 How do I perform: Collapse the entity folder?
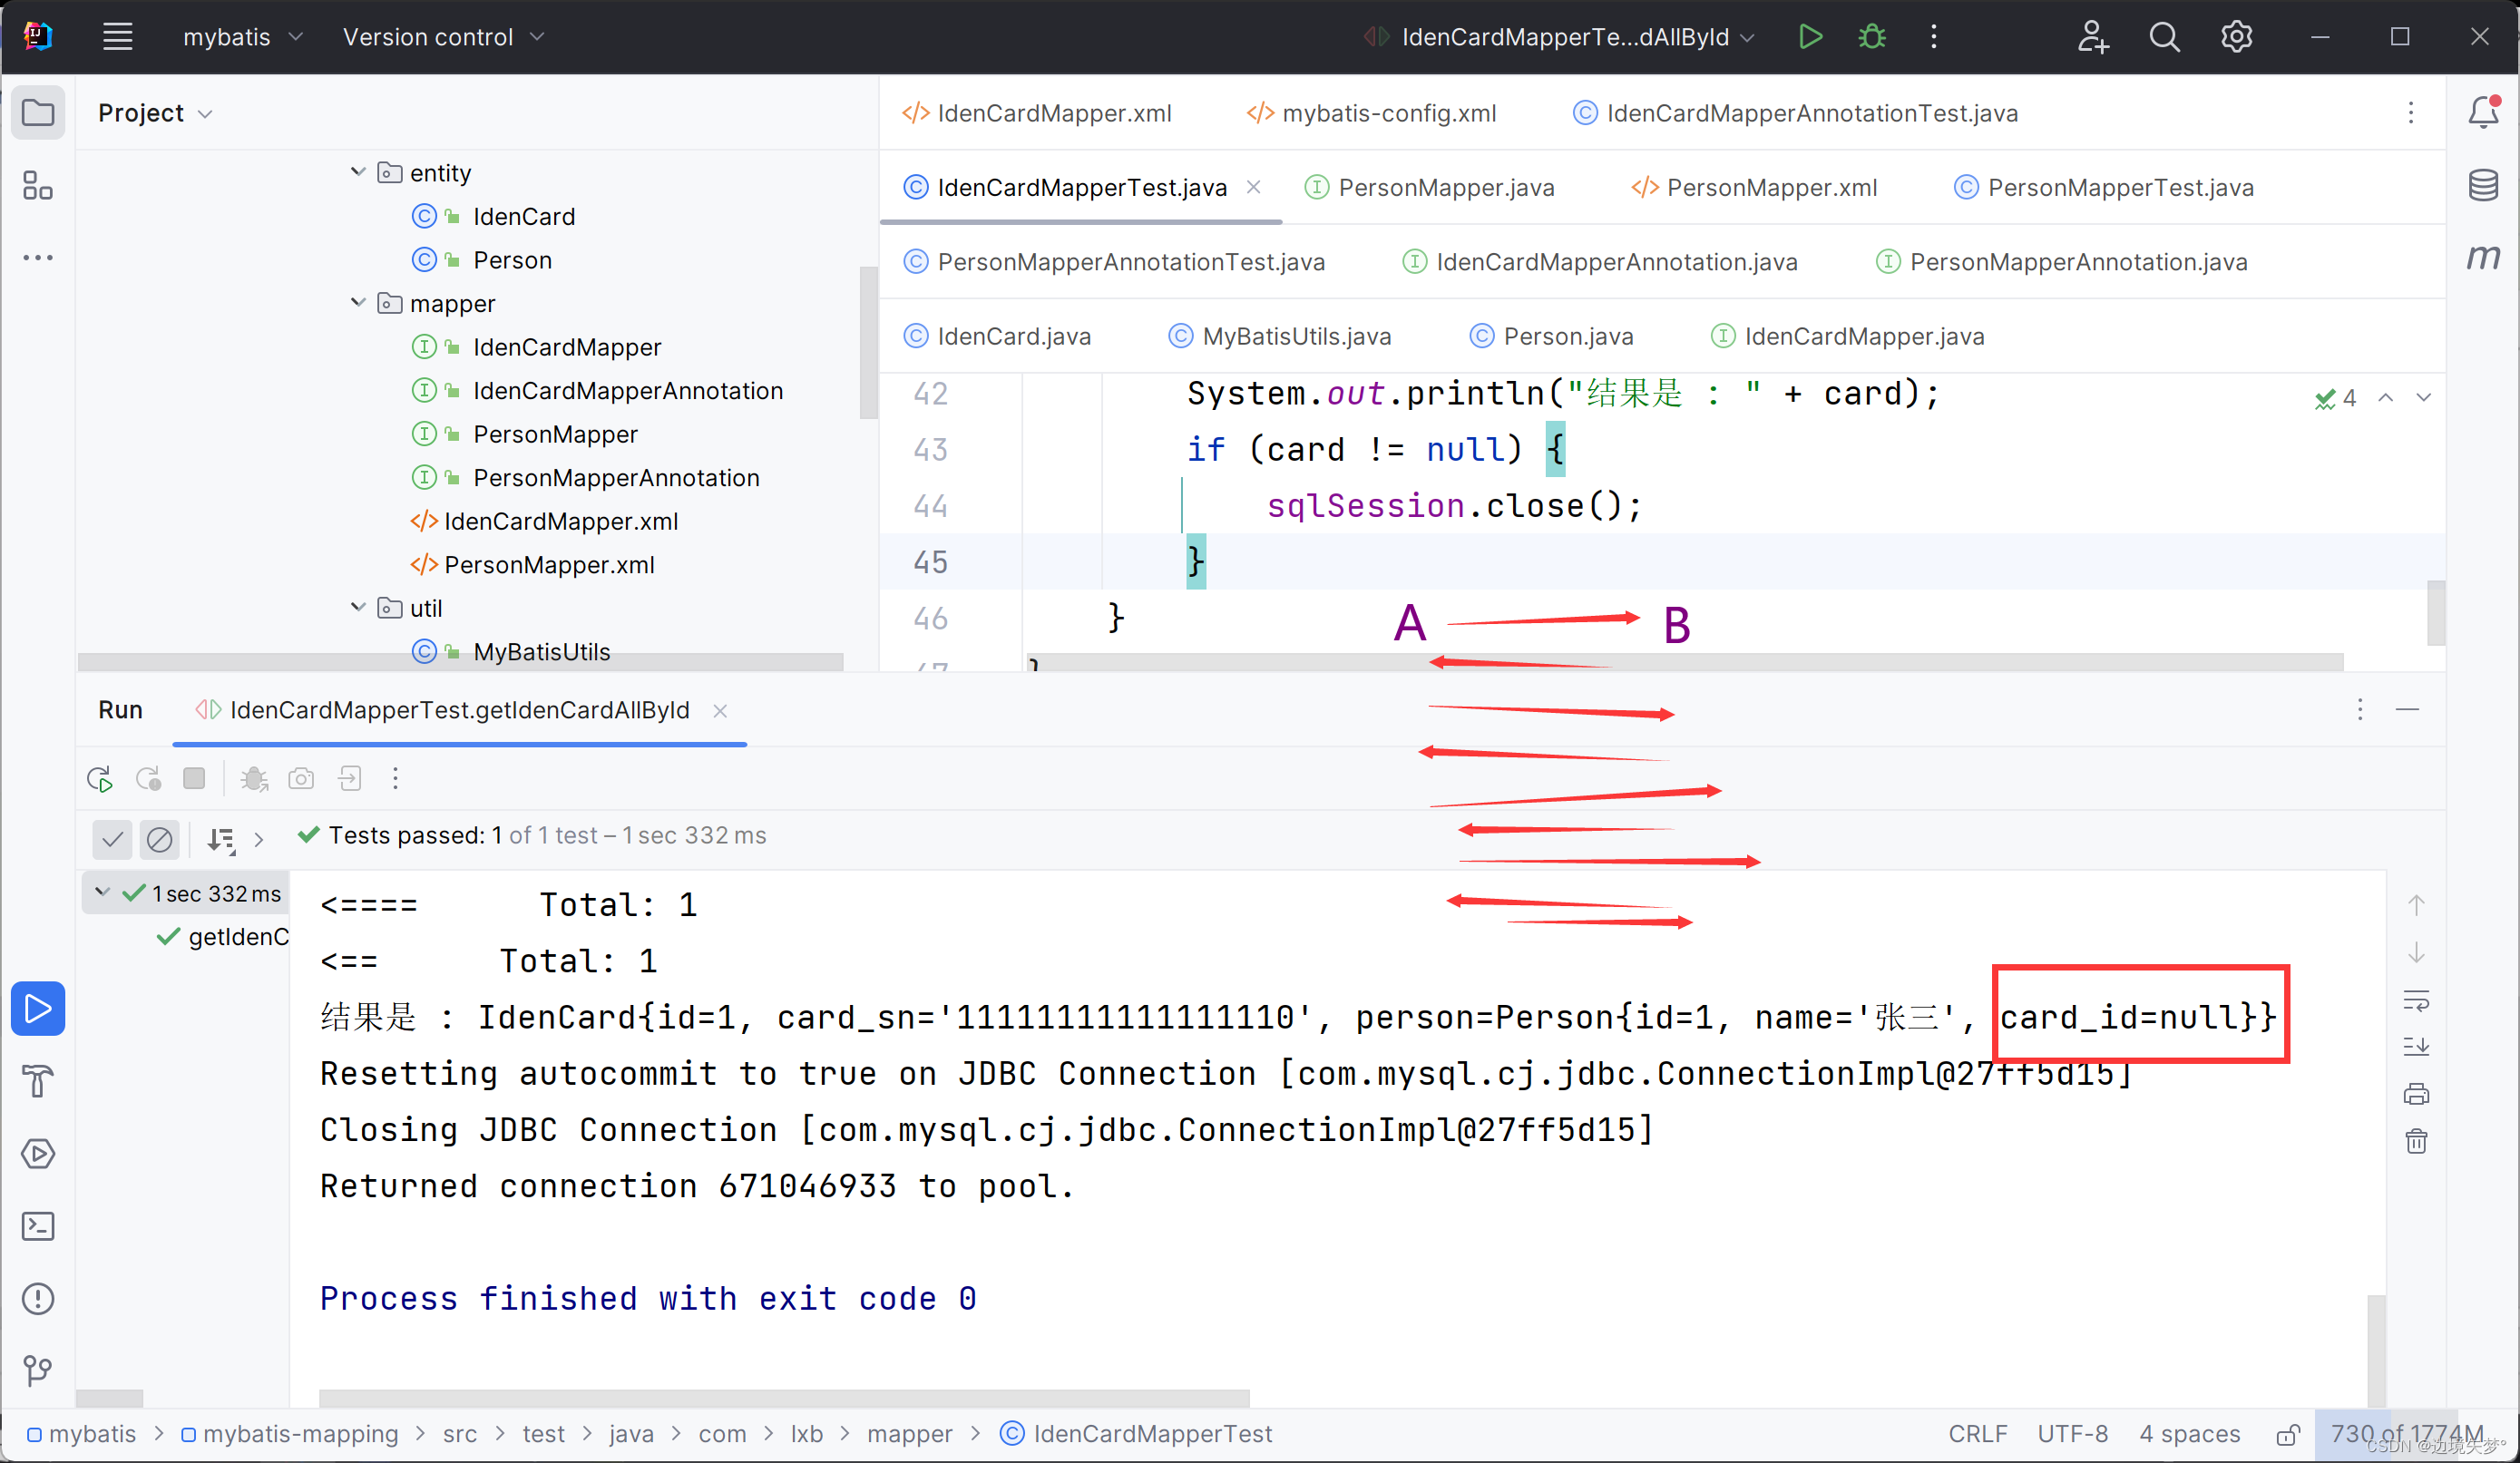coord(358,172)
